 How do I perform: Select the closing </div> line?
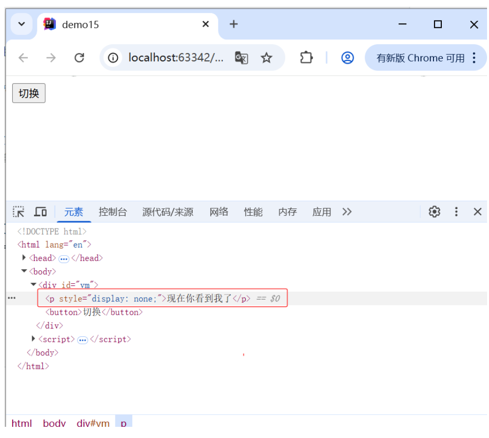pos(50,326)
